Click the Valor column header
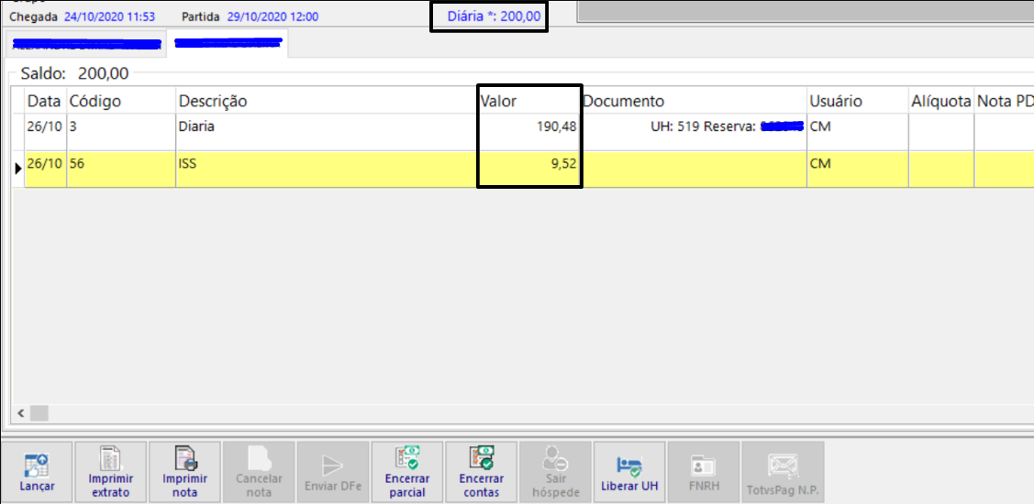The image size is (1034, 504). point(529,101)
